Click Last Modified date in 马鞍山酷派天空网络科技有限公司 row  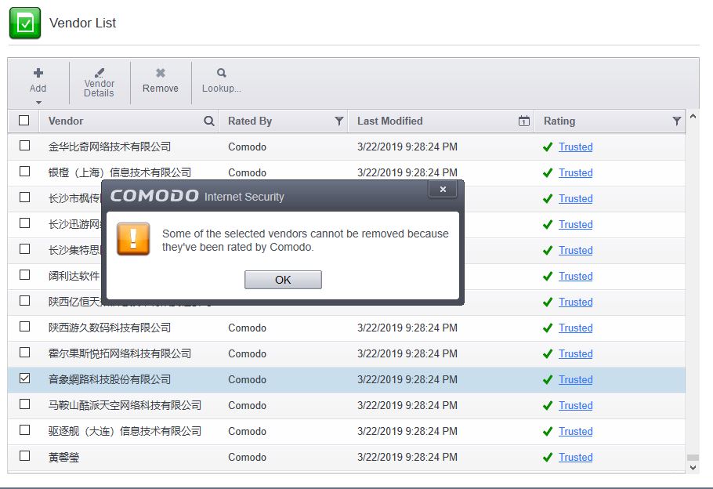click(407, 405)
